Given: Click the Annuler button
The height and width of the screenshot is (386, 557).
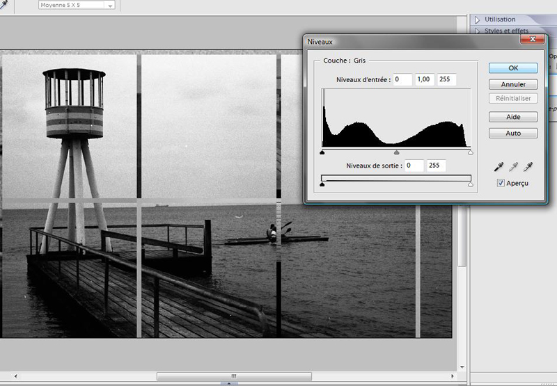Looking at the screenshot, I should 513,84.
